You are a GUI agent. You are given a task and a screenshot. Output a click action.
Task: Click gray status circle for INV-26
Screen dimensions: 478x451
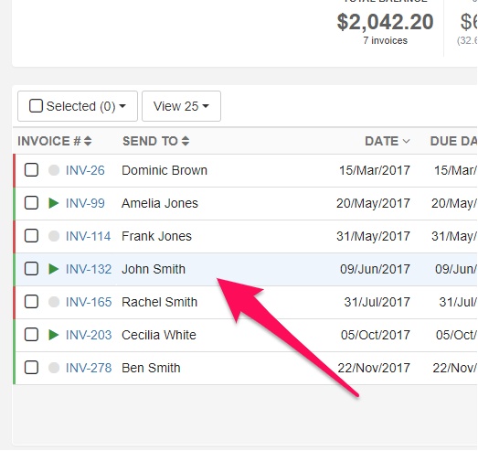pos(54,170)
